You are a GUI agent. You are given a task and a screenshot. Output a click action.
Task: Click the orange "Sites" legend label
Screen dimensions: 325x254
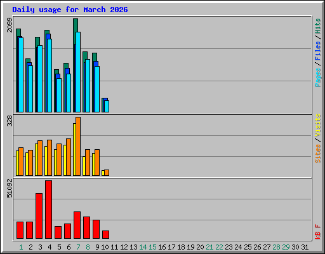318,154
